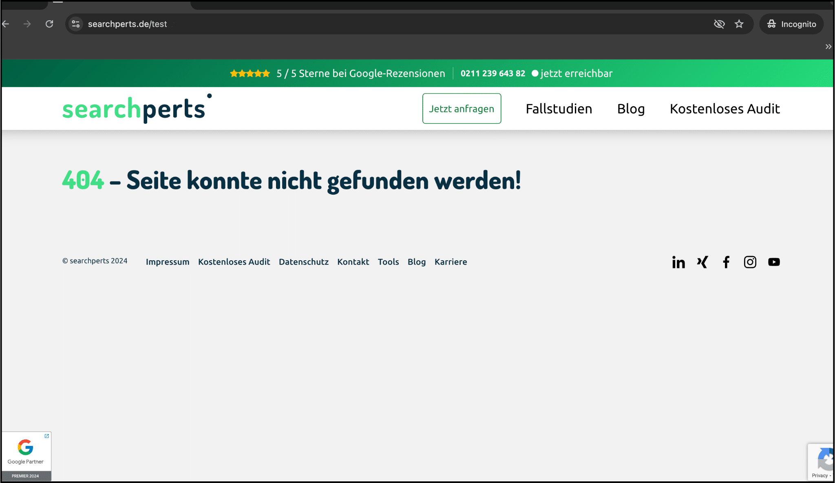Call the phone number 0211 239 643 82
The width and height of the screenshot is (835, 483).
click(x=493, y=73)
